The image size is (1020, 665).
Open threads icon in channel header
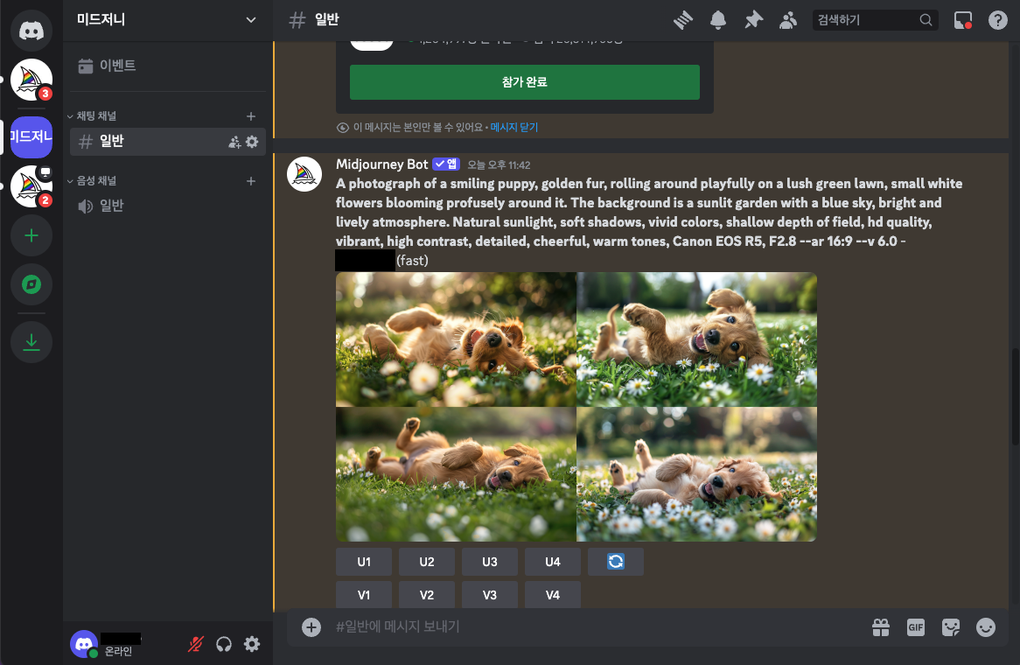pyautogui.click(x=683, y=20)
